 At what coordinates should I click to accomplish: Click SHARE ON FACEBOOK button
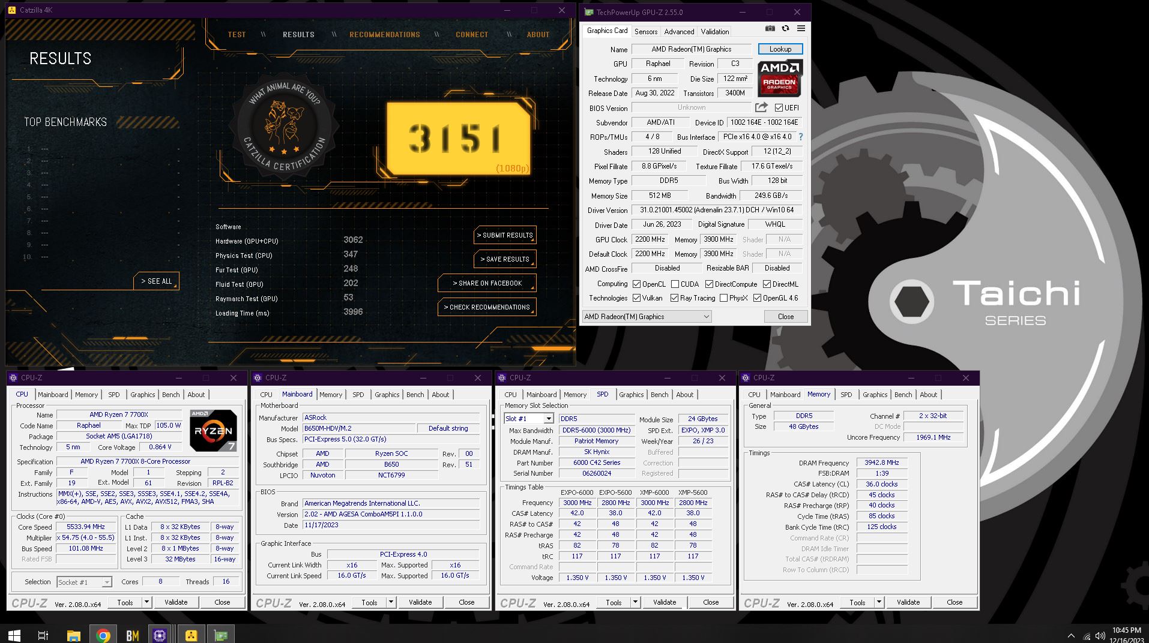click(x=487, y=283)
